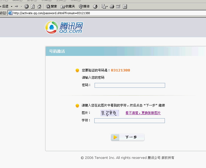206x168 pixels.
Task: Click the Back (后退) button
Action: [4, 6]
